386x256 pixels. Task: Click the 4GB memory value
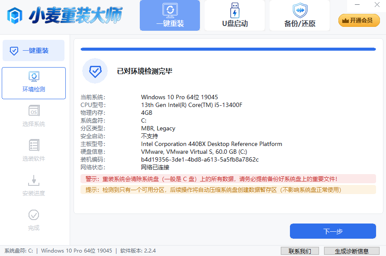(147, 113)
